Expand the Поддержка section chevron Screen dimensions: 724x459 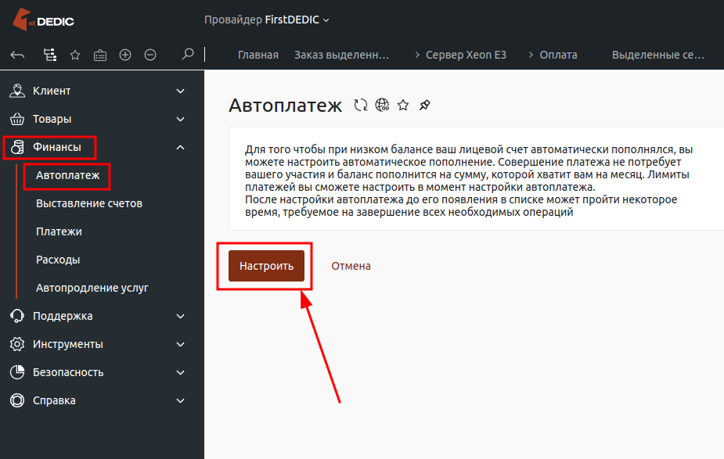coord(181,317)
